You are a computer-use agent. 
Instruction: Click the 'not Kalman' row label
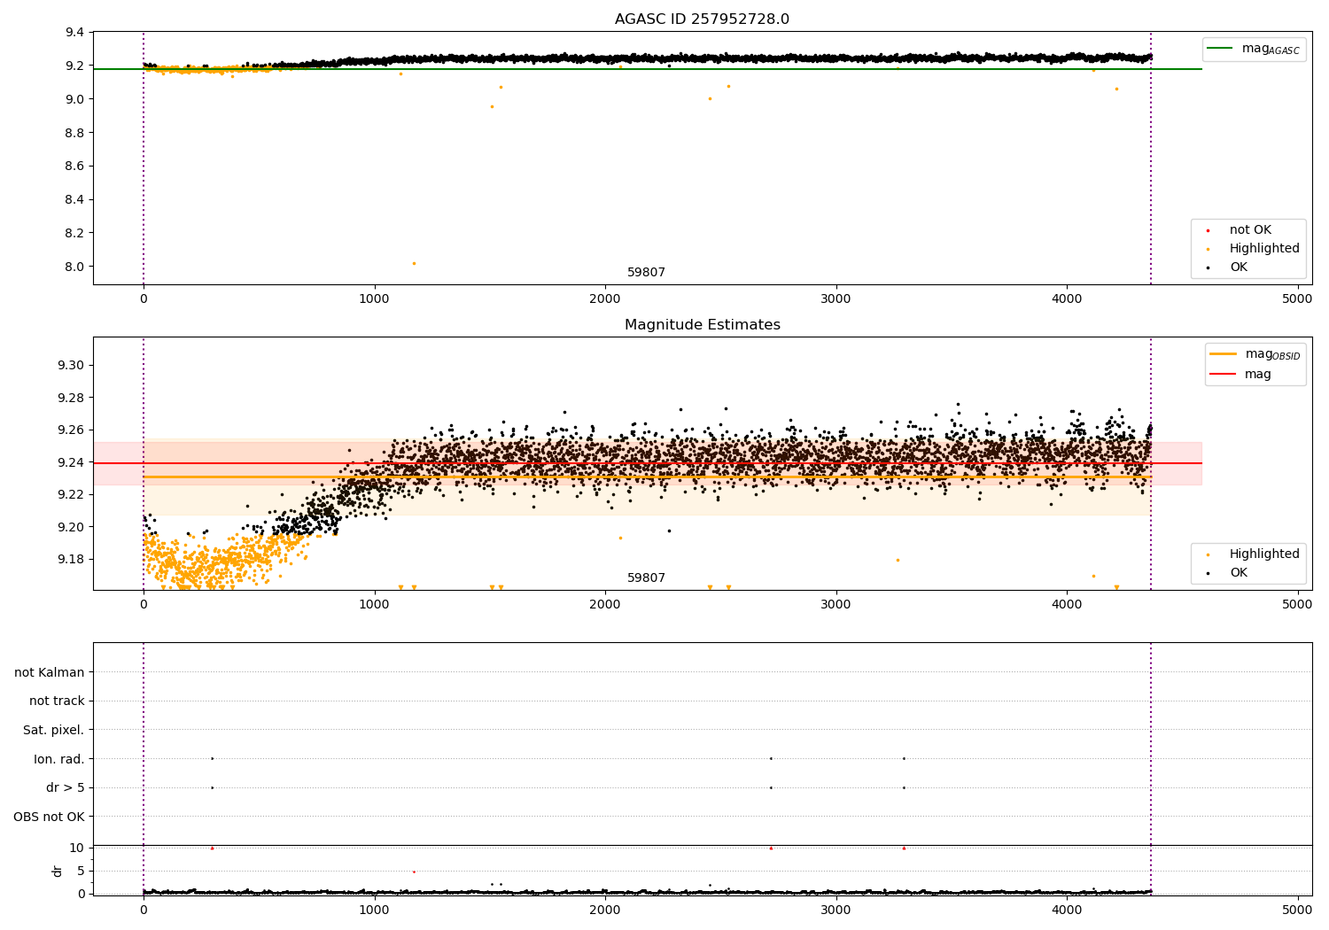[x=50, y=672]
